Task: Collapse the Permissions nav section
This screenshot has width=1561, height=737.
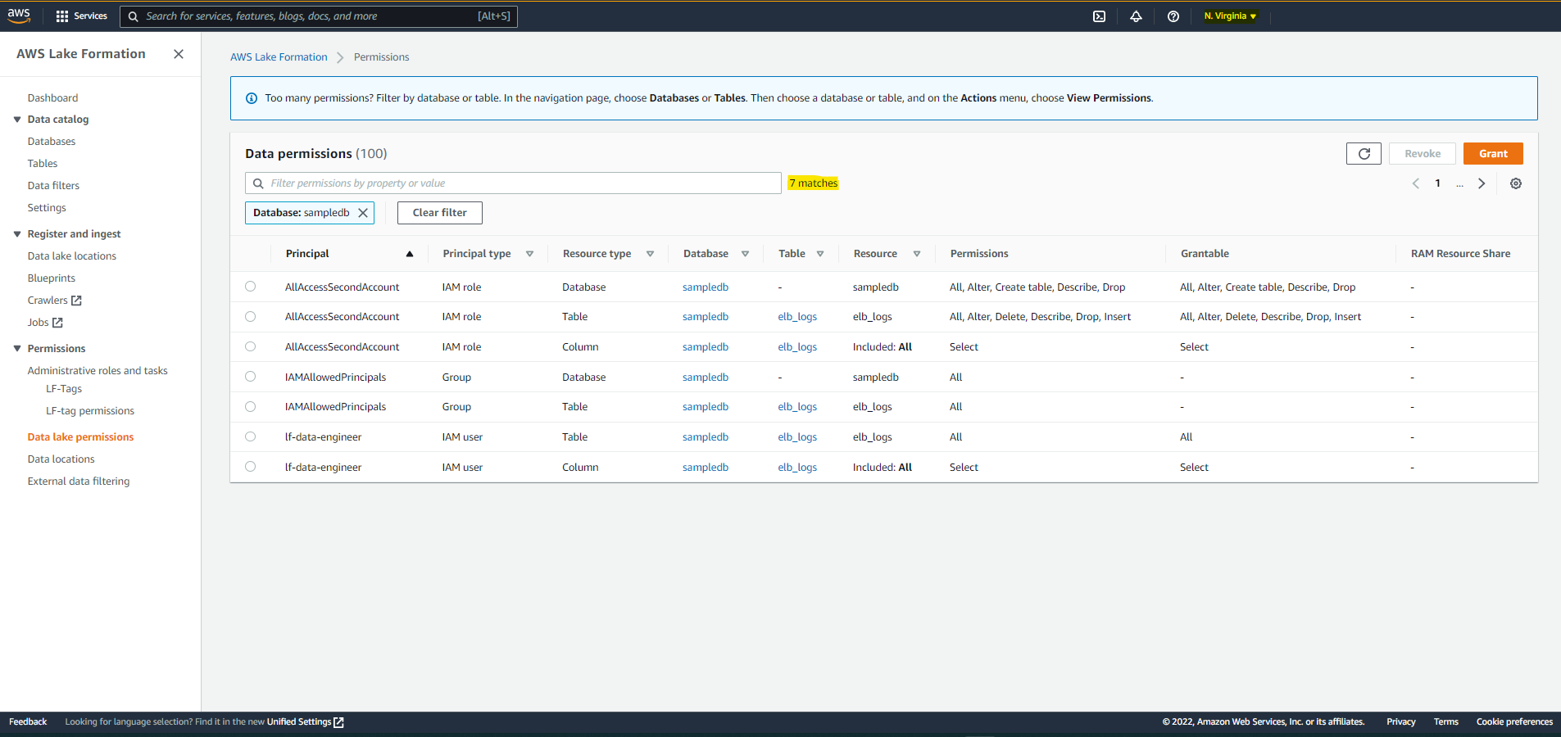Action: pyautogui.click(x=17, y=349)
